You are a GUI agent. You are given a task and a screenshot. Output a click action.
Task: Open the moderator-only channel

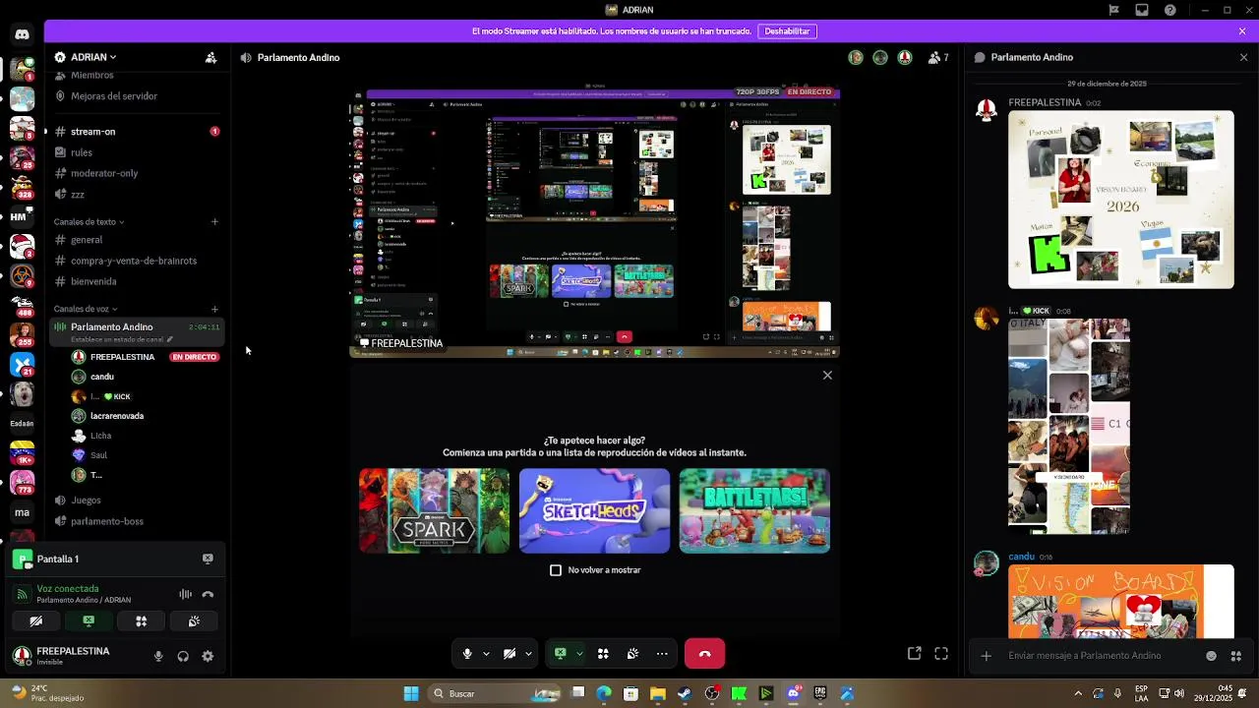coord(137,173)
